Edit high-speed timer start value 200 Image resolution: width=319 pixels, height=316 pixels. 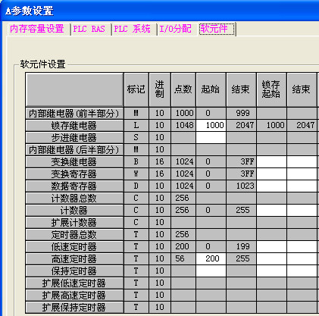[x=211, y=258]
